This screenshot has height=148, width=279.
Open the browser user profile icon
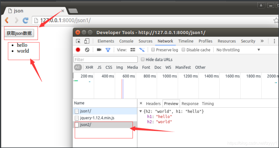tap(261, 5)
